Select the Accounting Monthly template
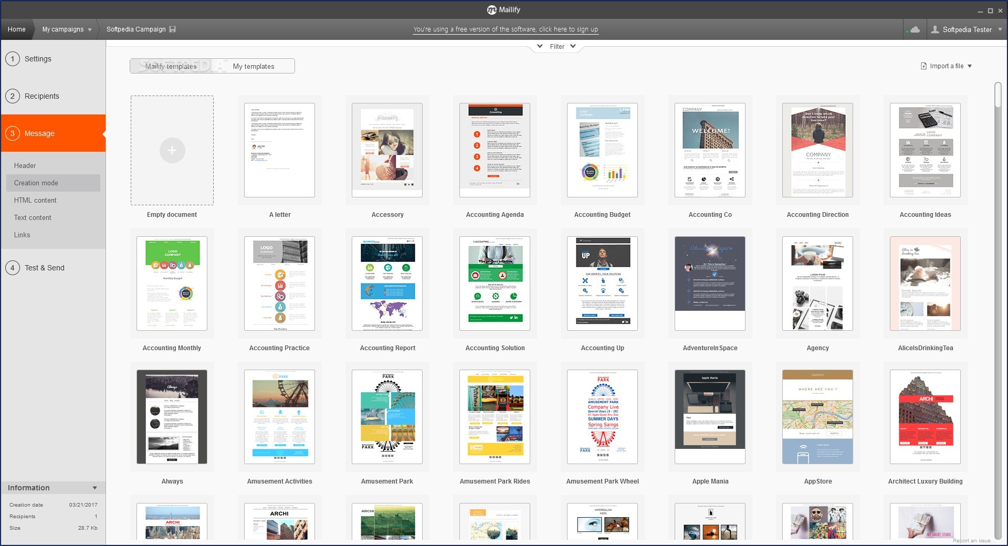The width and height of the screenshot is (1008, 546). (x=172, y=283)
